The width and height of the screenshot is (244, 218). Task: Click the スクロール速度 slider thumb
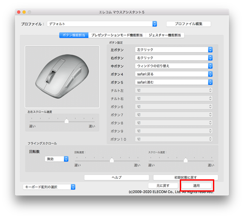[185, 160]
